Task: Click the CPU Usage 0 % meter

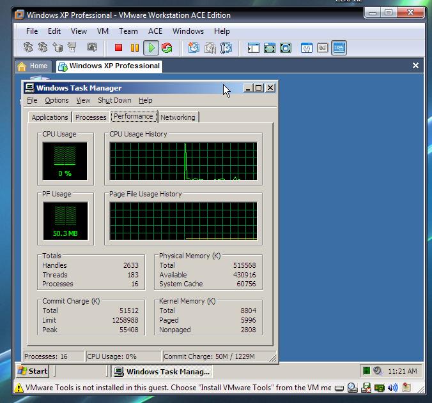Action: point(65,161)
